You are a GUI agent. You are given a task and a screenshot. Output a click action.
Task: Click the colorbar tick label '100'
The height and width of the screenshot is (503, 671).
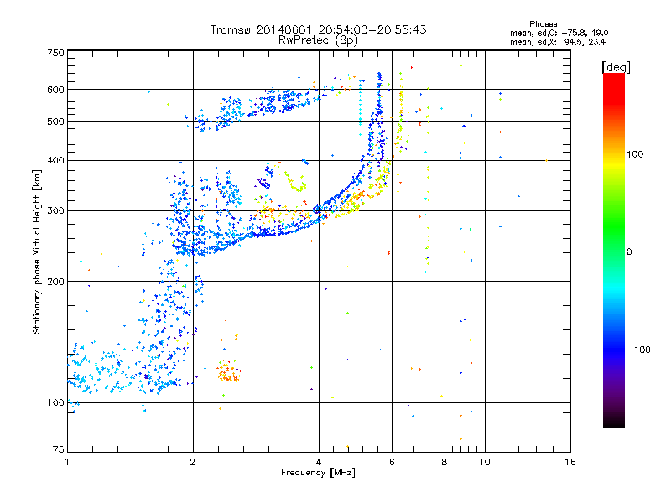[635, 154]
